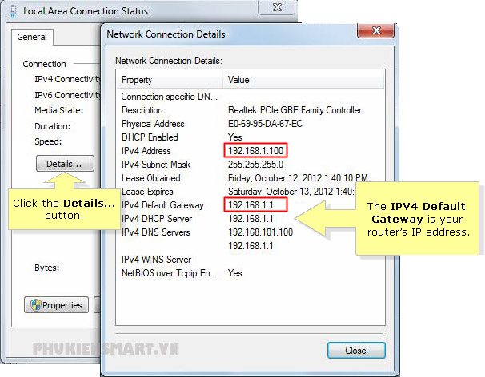Click the Media State: label in status window
This screenshot has height=377, width=485.
click(x=58, y=110)
